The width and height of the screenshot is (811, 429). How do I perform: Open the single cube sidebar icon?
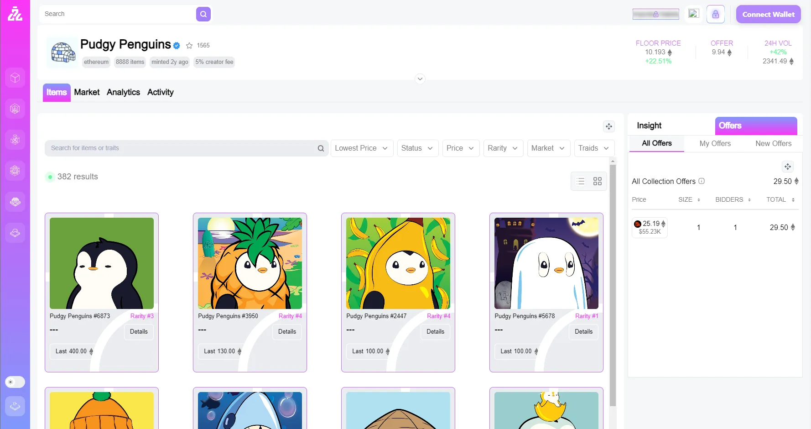click(x=15, y=78)
